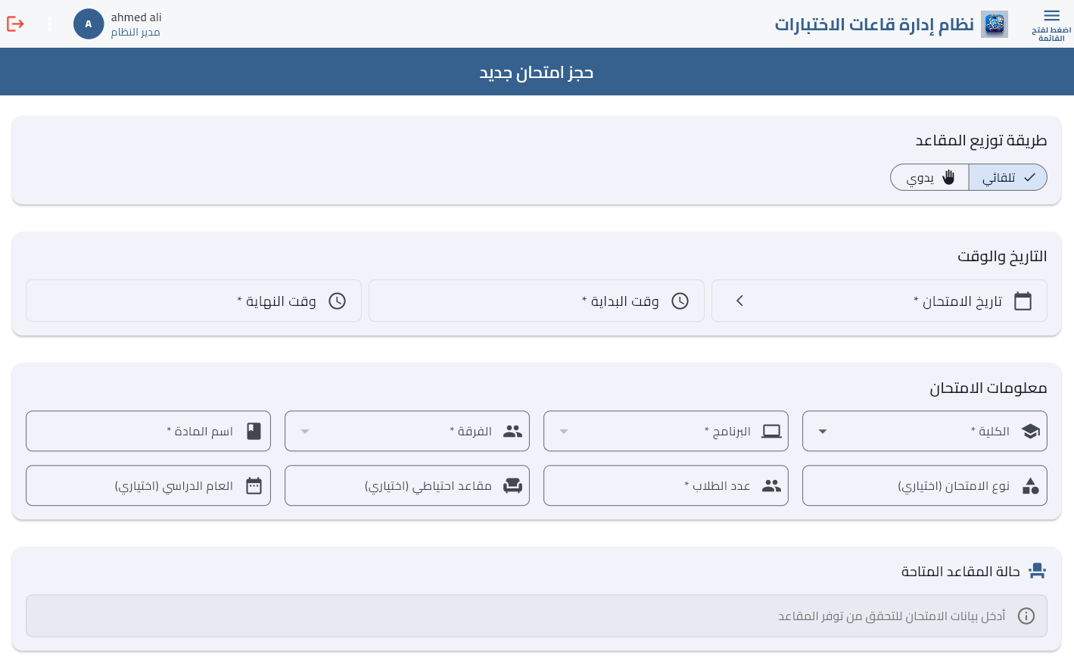The width and height of the screenshot is (1074, 661).
Task: Click seat icon beside حالة المقاعد المتاحة
Action: point(1037,571)
